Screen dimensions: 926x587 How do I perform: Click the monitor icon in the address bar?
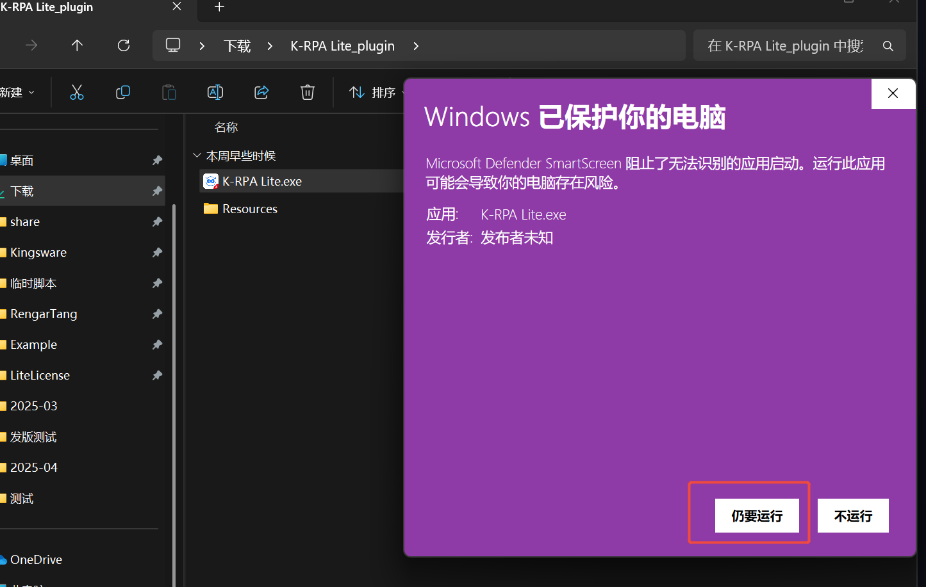[173, 45]
